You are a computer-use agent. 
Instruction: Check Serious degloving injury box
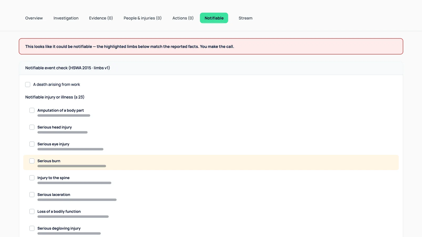click(32, 228)
